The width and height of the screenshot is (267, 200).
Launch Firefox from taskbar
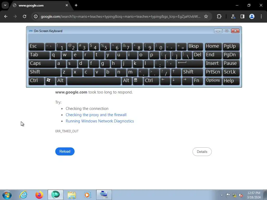point(39,195)
